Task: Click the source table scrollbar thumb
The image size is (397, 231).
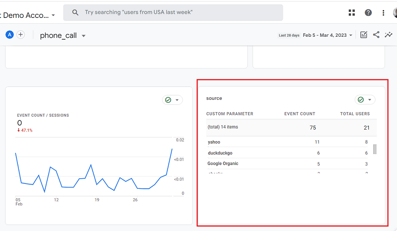Action: coord(375,149)
